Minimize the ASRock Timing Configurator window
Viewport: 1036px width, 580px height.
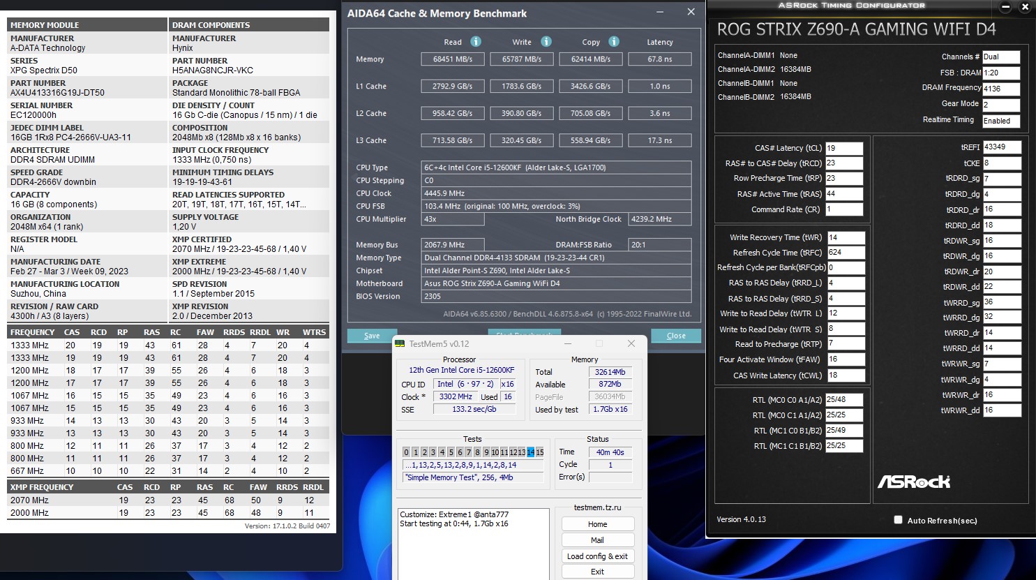pos(1005,8)
